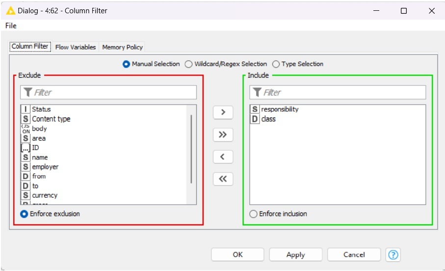Switch to the Flow Variables tab
Viewport: 445px width, 271px height.
(x=76, y=47)
